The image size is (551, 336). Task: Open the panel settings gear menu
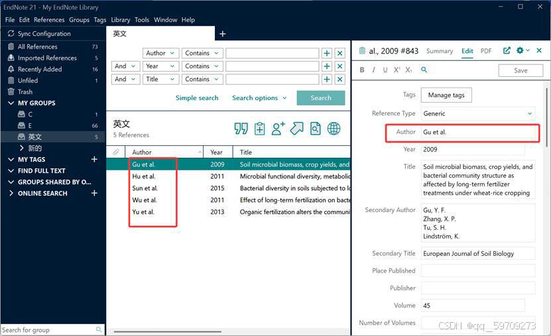[x=522, y=50]
